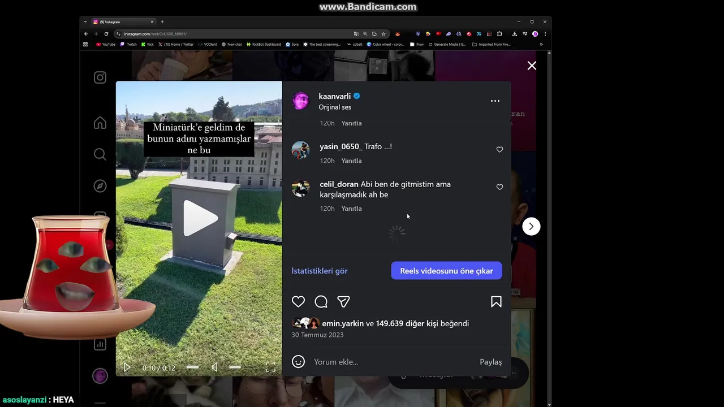
Task: Close the Instagram browser tab
Action: point(152,21)
